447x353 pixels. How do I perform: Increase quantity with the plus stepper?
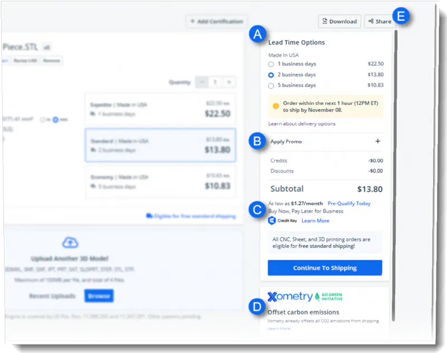[x=229, y=82]
